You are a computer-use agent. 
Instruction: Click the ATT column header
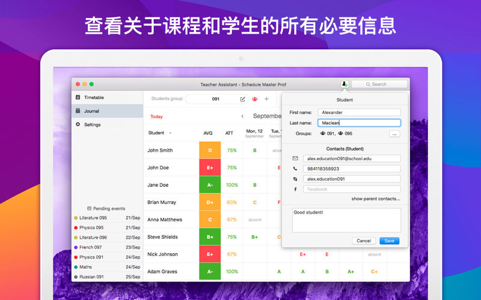(229, 133)
